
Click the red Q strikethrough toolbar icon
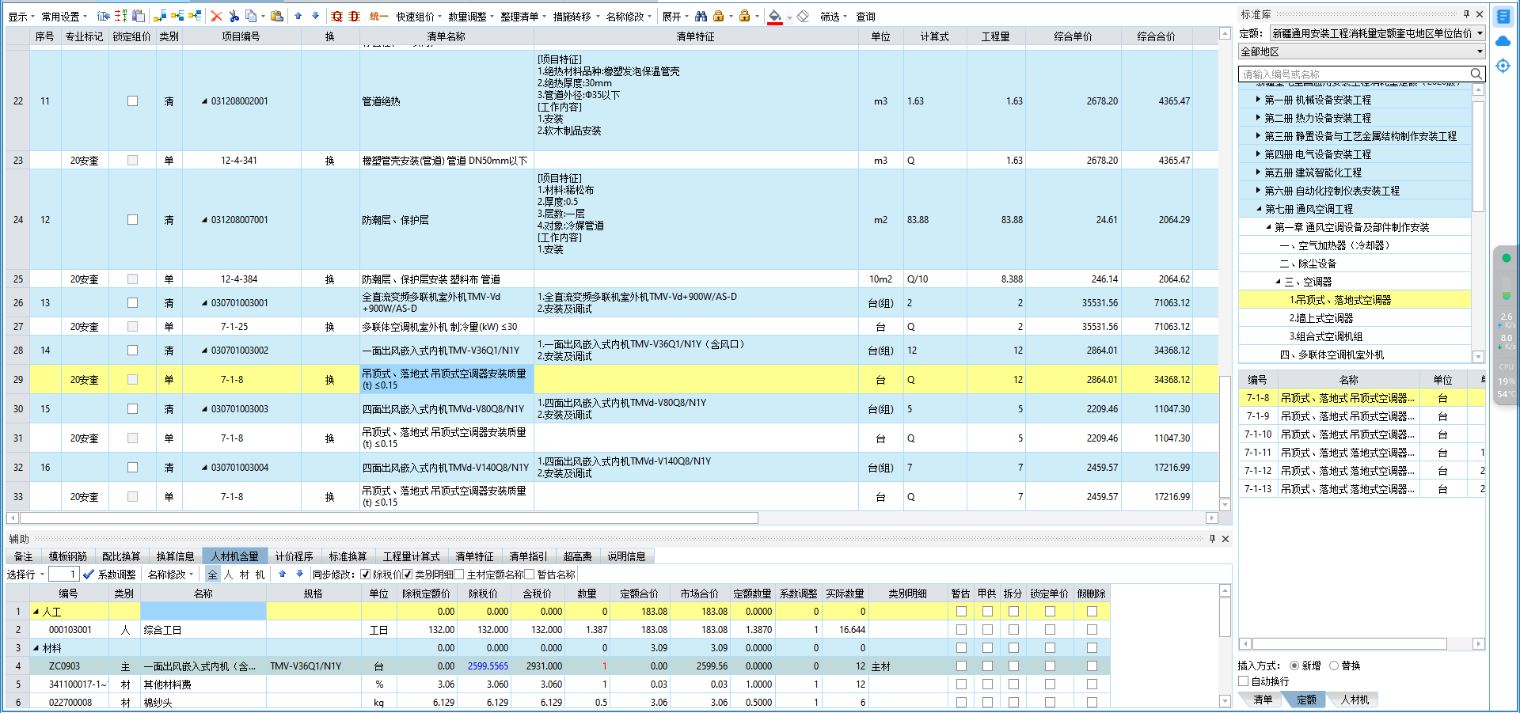(337, 16)
